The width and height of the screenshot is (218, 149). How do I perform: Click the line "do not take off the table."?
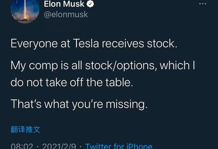[72, 82]
